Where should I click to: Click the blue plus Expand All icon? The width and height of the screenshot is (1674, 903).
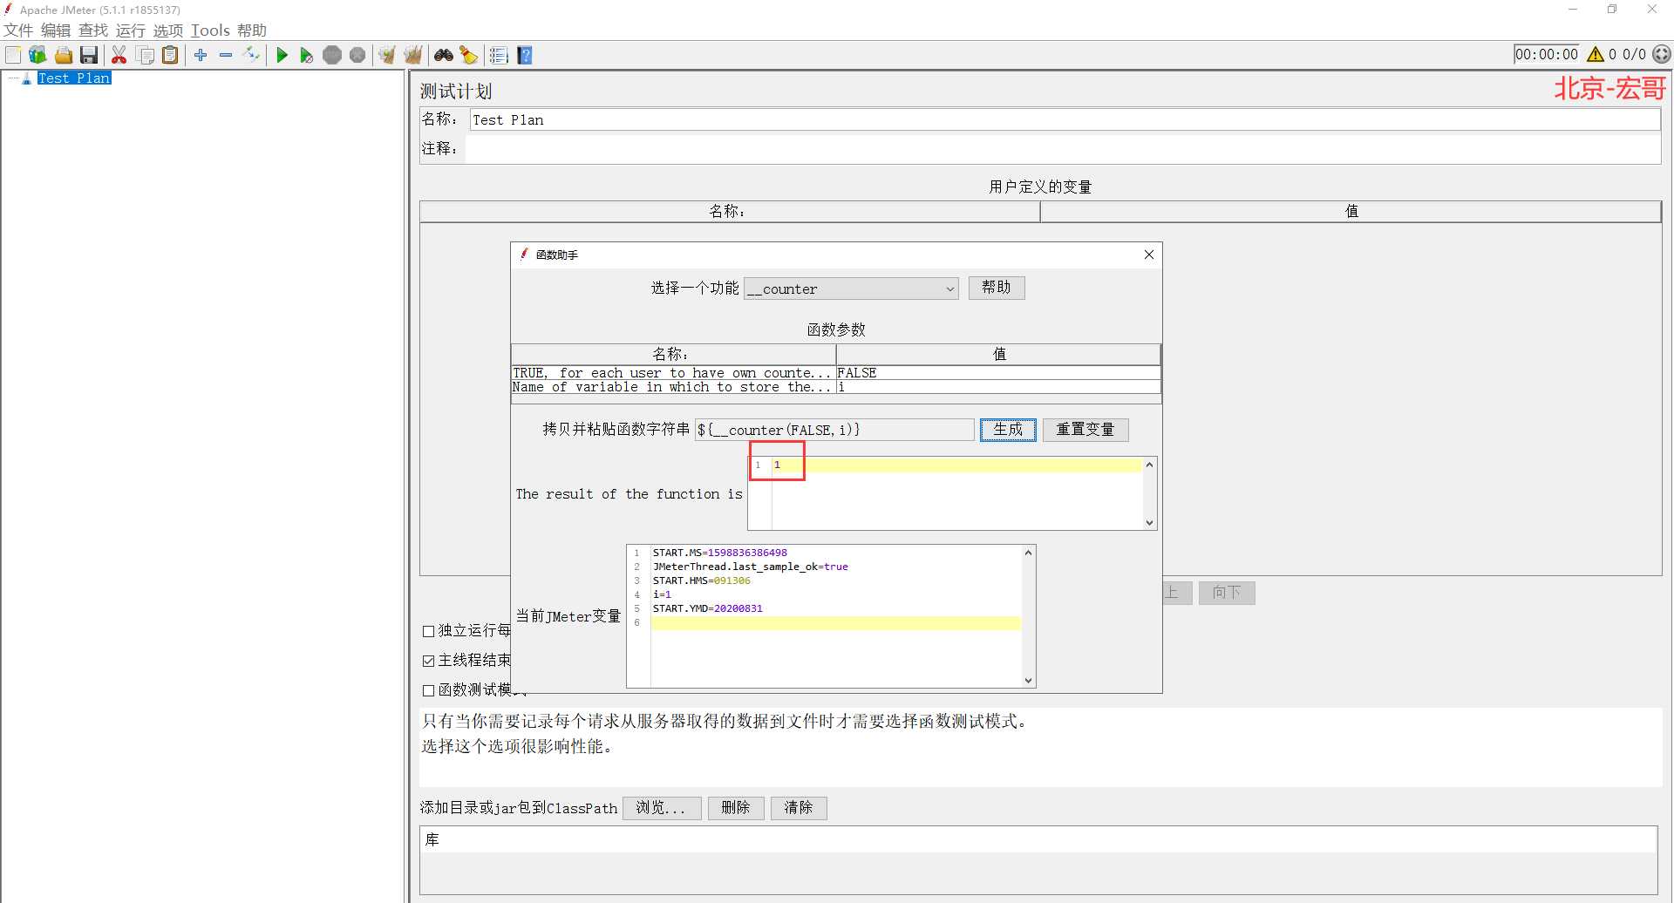(201, 55)
